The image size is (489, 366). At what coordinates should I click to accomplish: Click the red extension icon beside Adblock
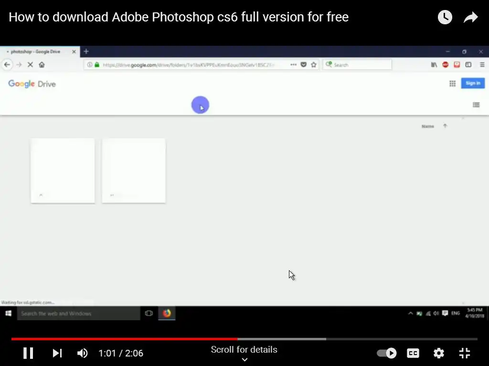457,65
